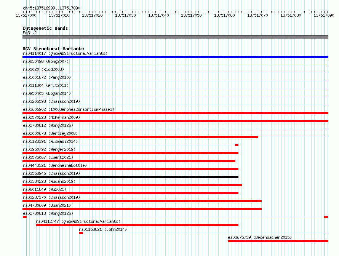Click the DGV Structural Variants track title
This screenshot has width=339, height=256.
point(53,49)
